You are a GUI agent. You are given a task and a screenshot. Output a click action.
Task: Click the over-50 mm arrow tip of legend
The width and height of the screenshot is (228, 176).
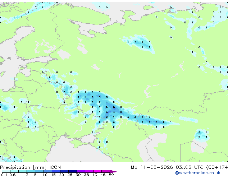click(x=114, y=171)
